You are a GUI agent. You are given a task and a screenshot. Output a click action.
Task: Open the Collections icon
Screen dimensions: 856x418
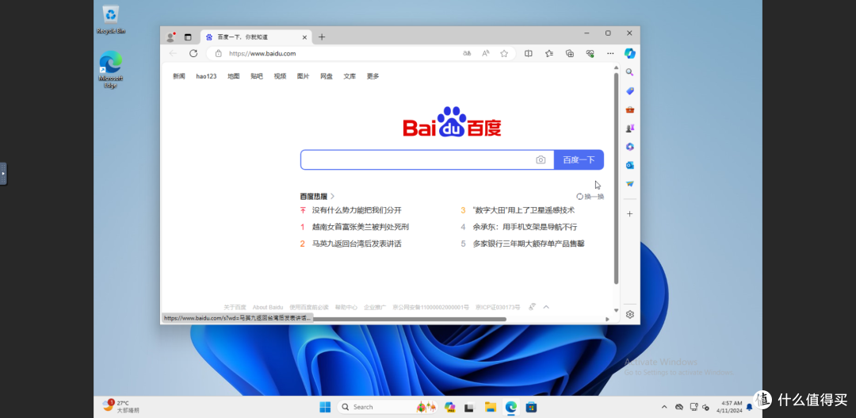pos(569,54)
